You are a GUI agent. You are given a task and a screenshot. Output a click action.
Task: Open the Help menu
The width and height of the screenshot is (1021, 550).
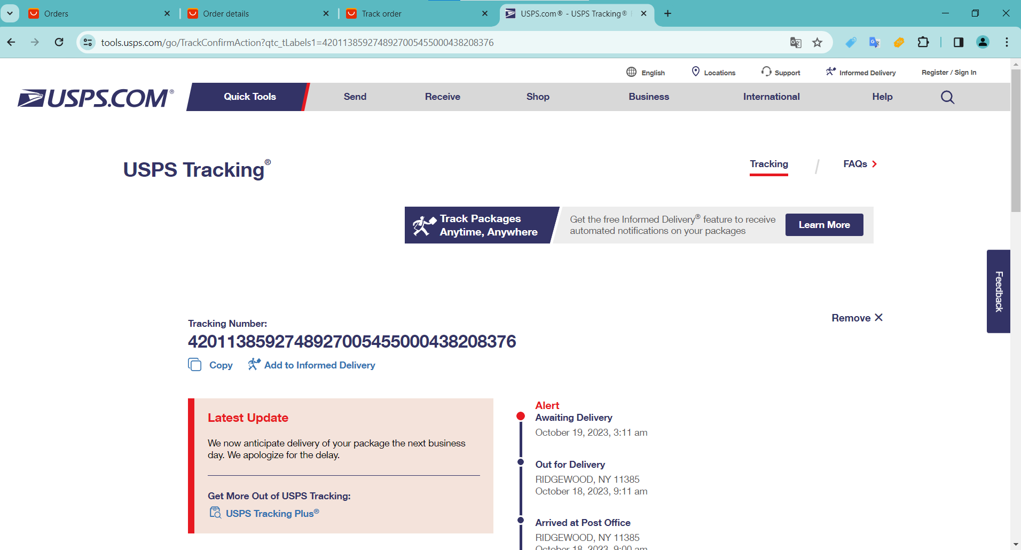(882, 97)
